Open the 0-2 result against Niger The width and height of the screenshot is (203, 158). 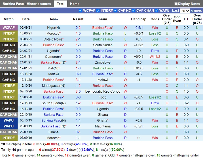tap(78, 28)
